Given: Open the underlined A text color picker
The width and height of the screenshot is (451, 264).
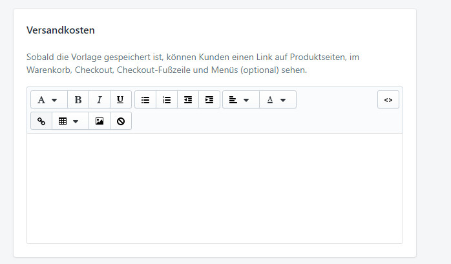Looking at the screenshot, I should click(x=277, y=100).
